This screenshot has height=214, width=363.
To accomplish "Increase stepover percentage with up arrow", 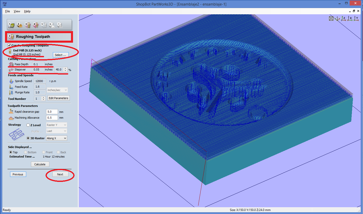I will (65, 68).
